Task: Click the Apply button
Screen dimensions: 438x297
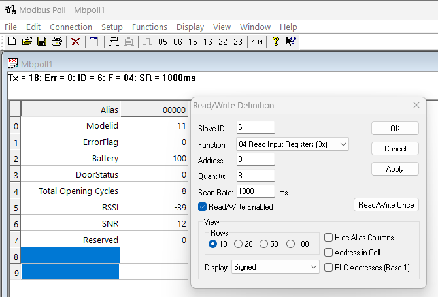Action: click(395, 168)
